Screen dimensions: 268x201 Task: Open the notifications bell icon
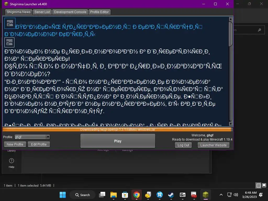pos(261,195)
